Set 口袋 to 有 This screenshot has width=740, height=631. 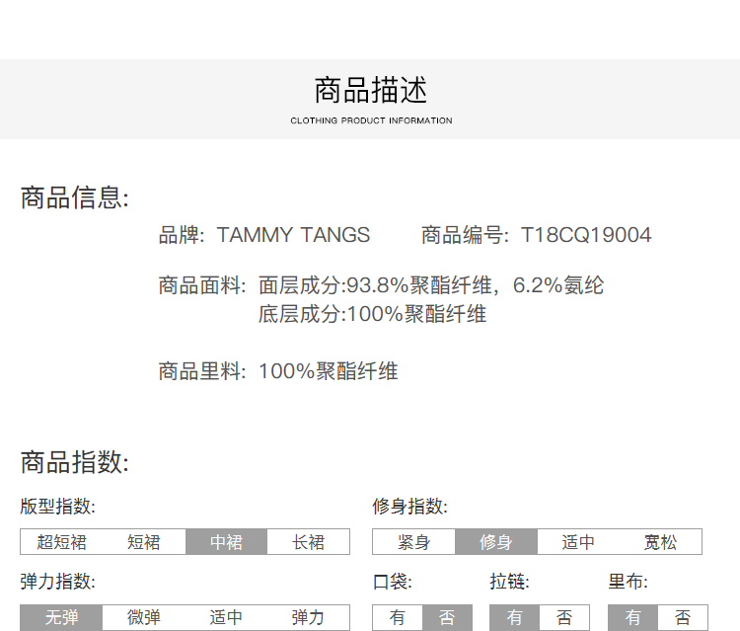tap(398, 618)
